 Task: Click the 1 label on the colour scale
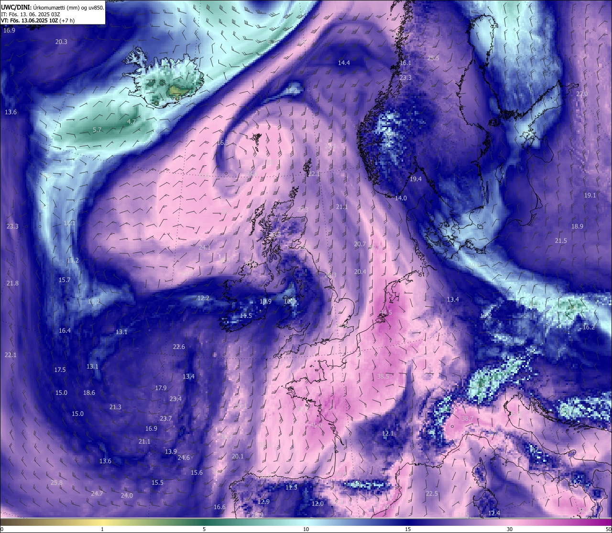pyautogui.click(x=102, y=529)
